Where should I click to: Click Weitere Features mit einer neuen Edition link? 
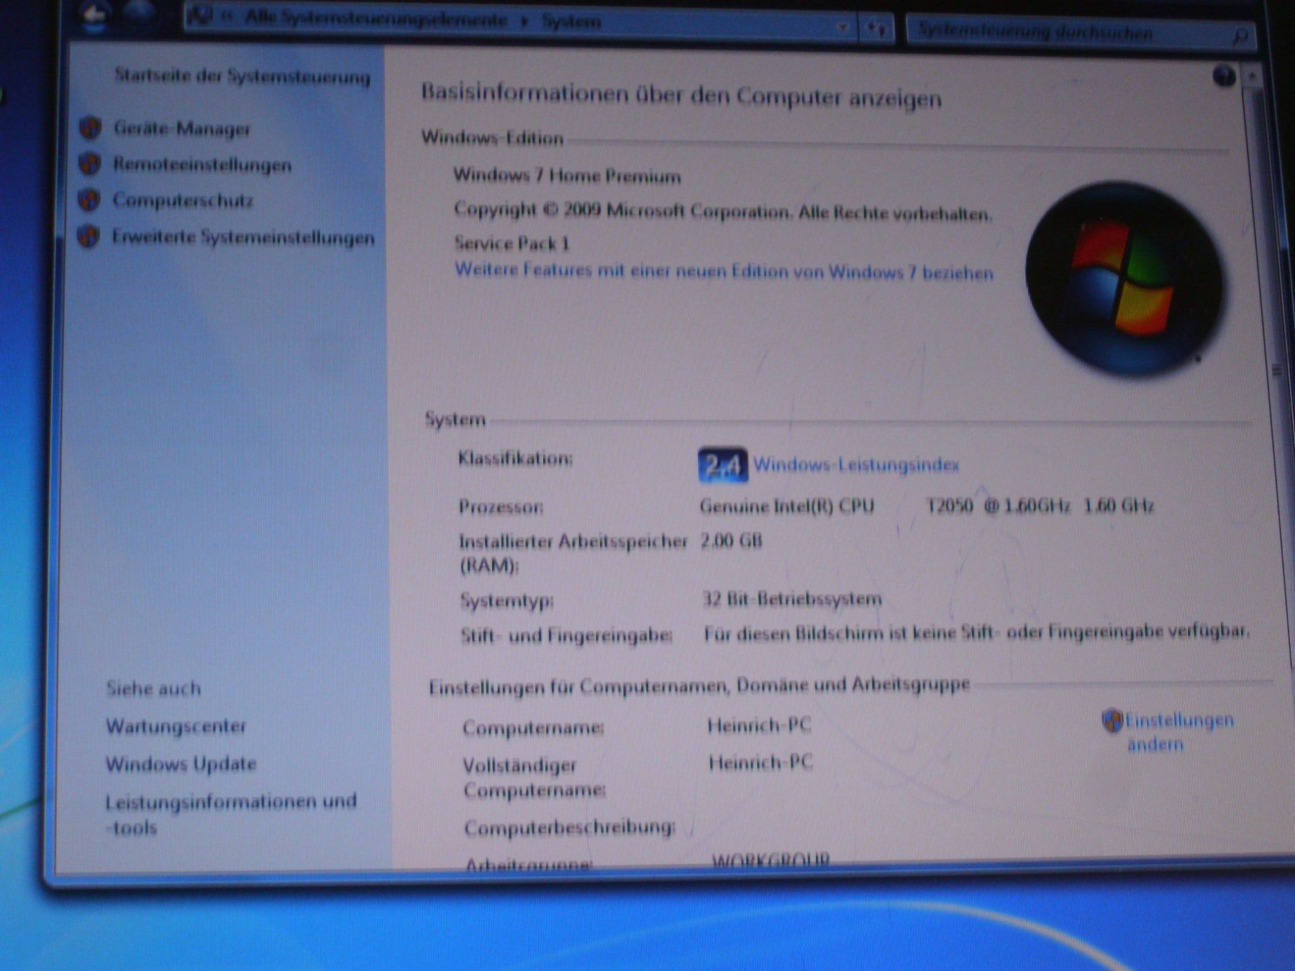pos(724,271)
